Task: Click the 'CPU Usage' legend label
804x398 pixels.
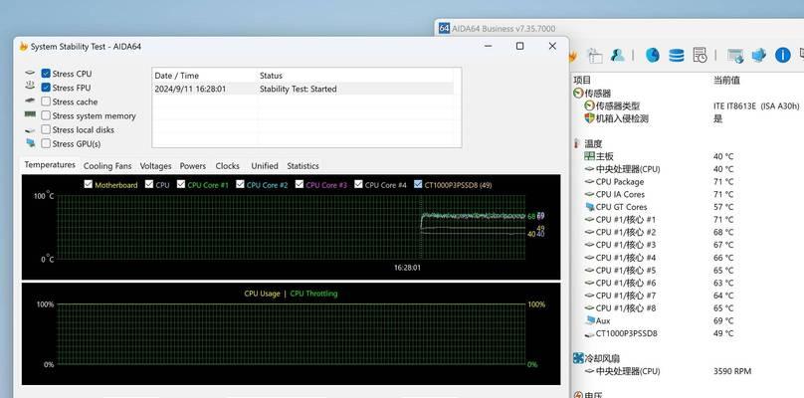Action: coord(262,294)
